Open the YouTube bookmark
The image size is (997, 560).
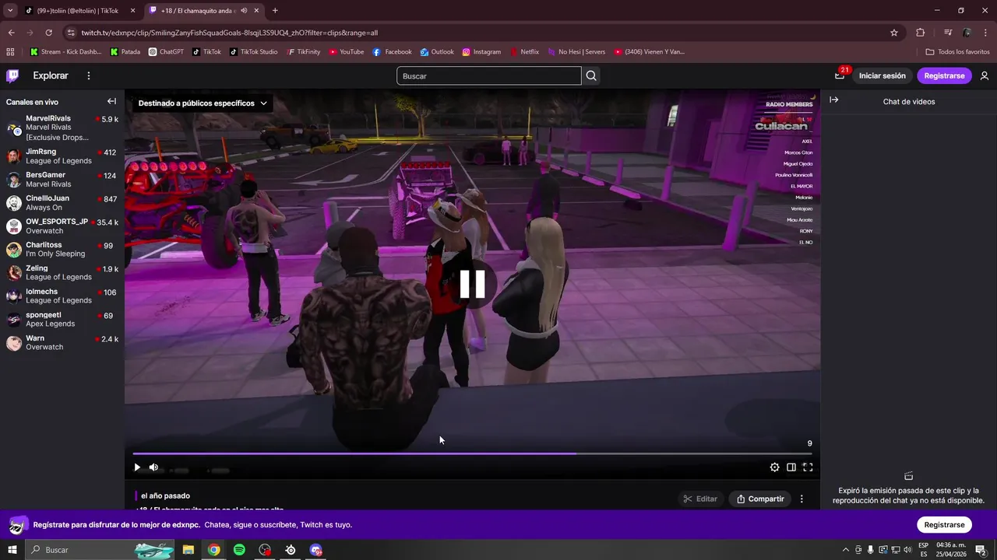coord(346,52)
